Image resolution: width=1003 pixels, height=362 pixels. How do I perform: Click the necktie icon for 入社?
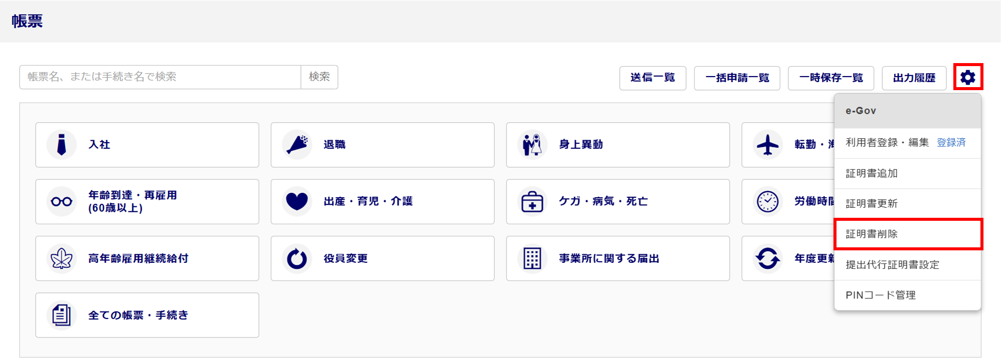coord(61,145)
